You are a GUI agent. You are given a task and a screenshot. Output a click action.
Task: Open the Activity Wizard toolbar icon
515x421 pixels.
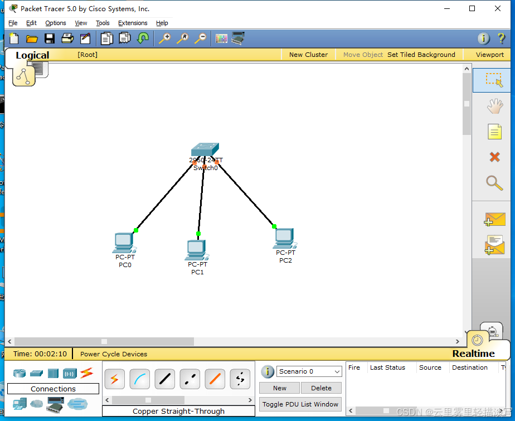click(85, 38)
